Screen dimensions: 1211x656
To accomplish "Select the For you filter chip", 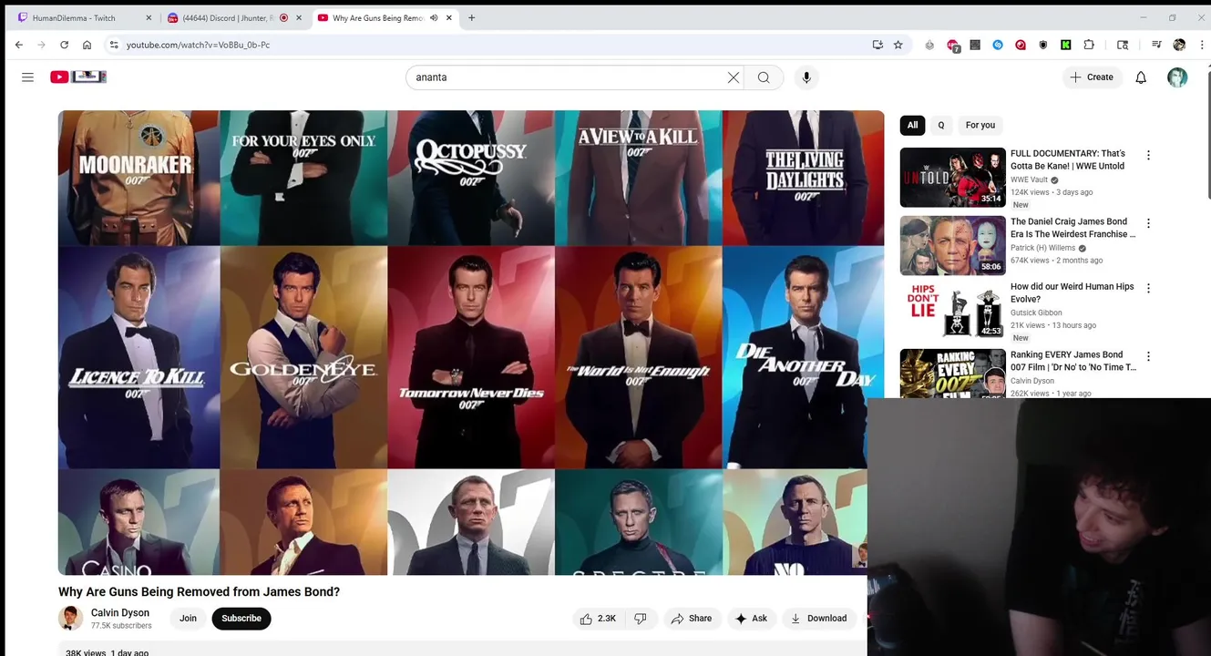I will click(980, 125).
